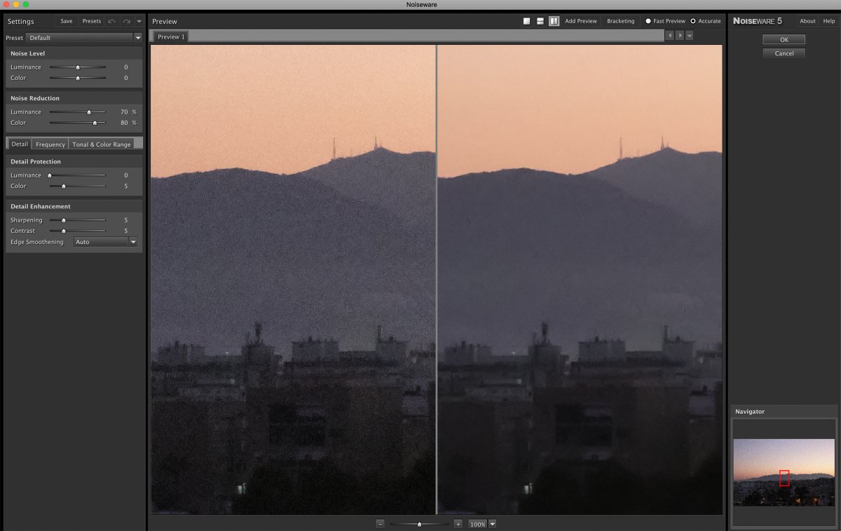This screenshot has width=841, height=531.
Task: Click the Detail Enhancement header
Action: coord(41,206)
